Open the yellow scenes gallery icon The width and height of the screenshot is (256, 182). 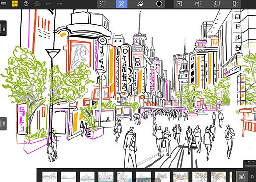[15, 4]
